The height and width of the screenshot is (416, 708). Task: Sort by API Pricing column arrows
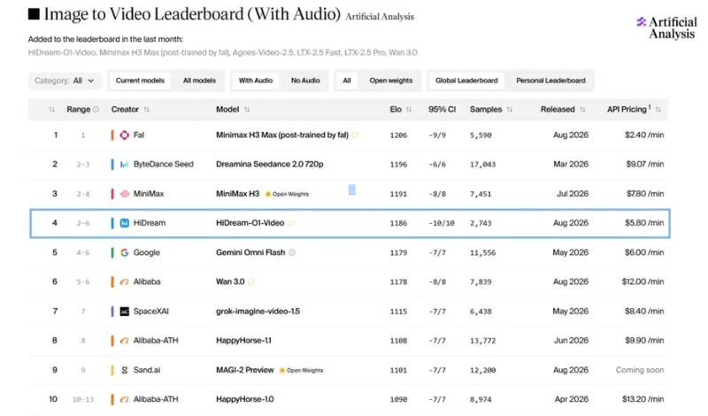658,109
